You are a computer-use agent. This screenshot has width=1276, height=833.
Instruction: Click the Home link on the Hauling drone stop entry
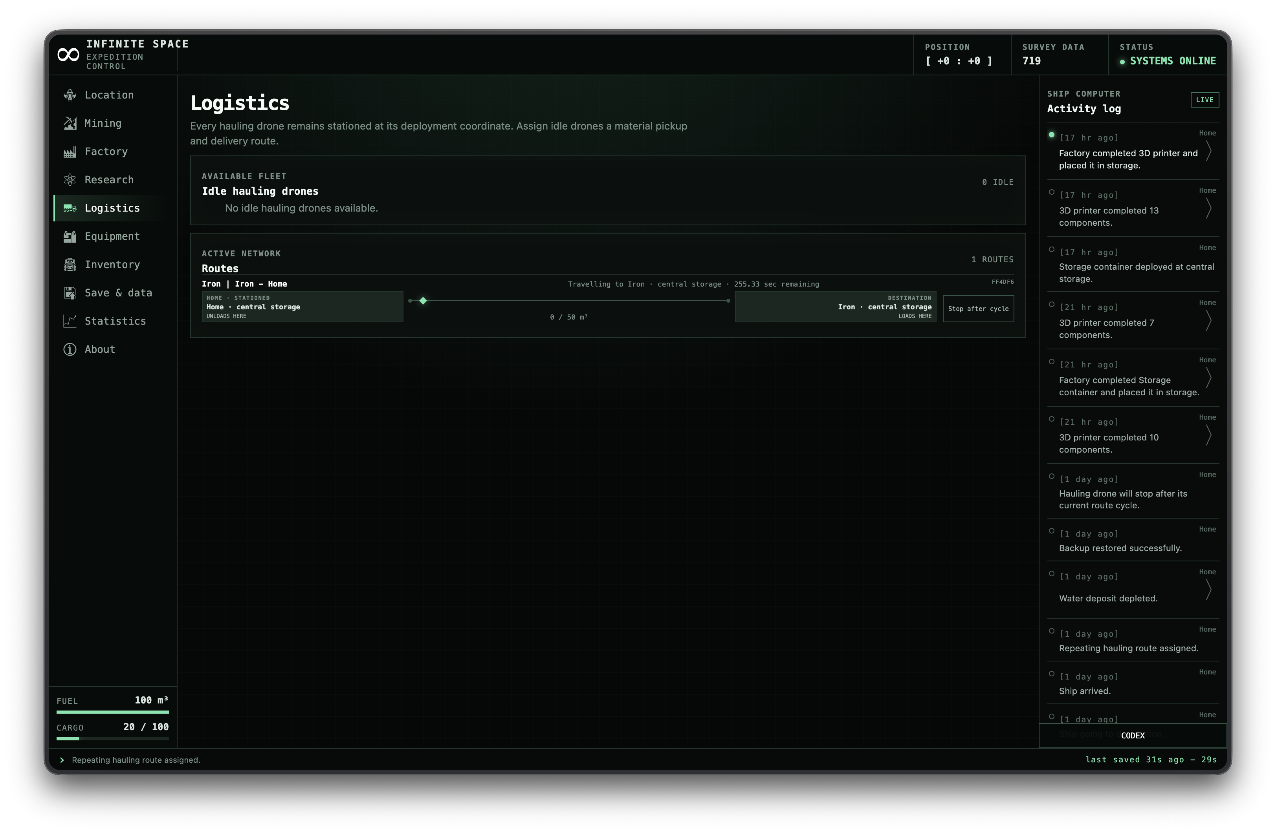[x=1207, y=475]
